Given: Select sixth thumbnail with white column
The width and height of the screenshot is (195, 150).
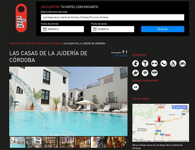Looking at the screenshot, I should tap(99, 142).
